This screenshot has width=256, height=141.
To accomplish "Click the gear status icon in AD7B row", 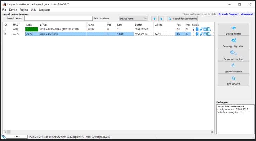I will click(197, 34).
